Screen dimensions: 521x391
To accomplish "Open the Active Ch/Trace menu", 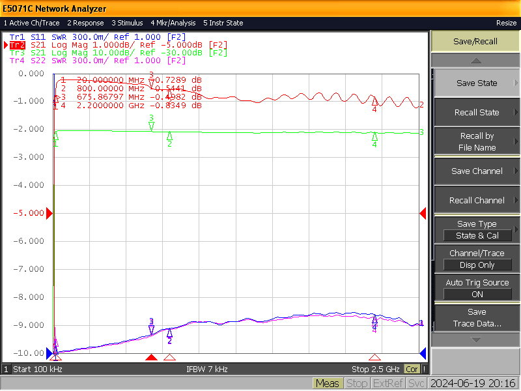I will [31, 23].
